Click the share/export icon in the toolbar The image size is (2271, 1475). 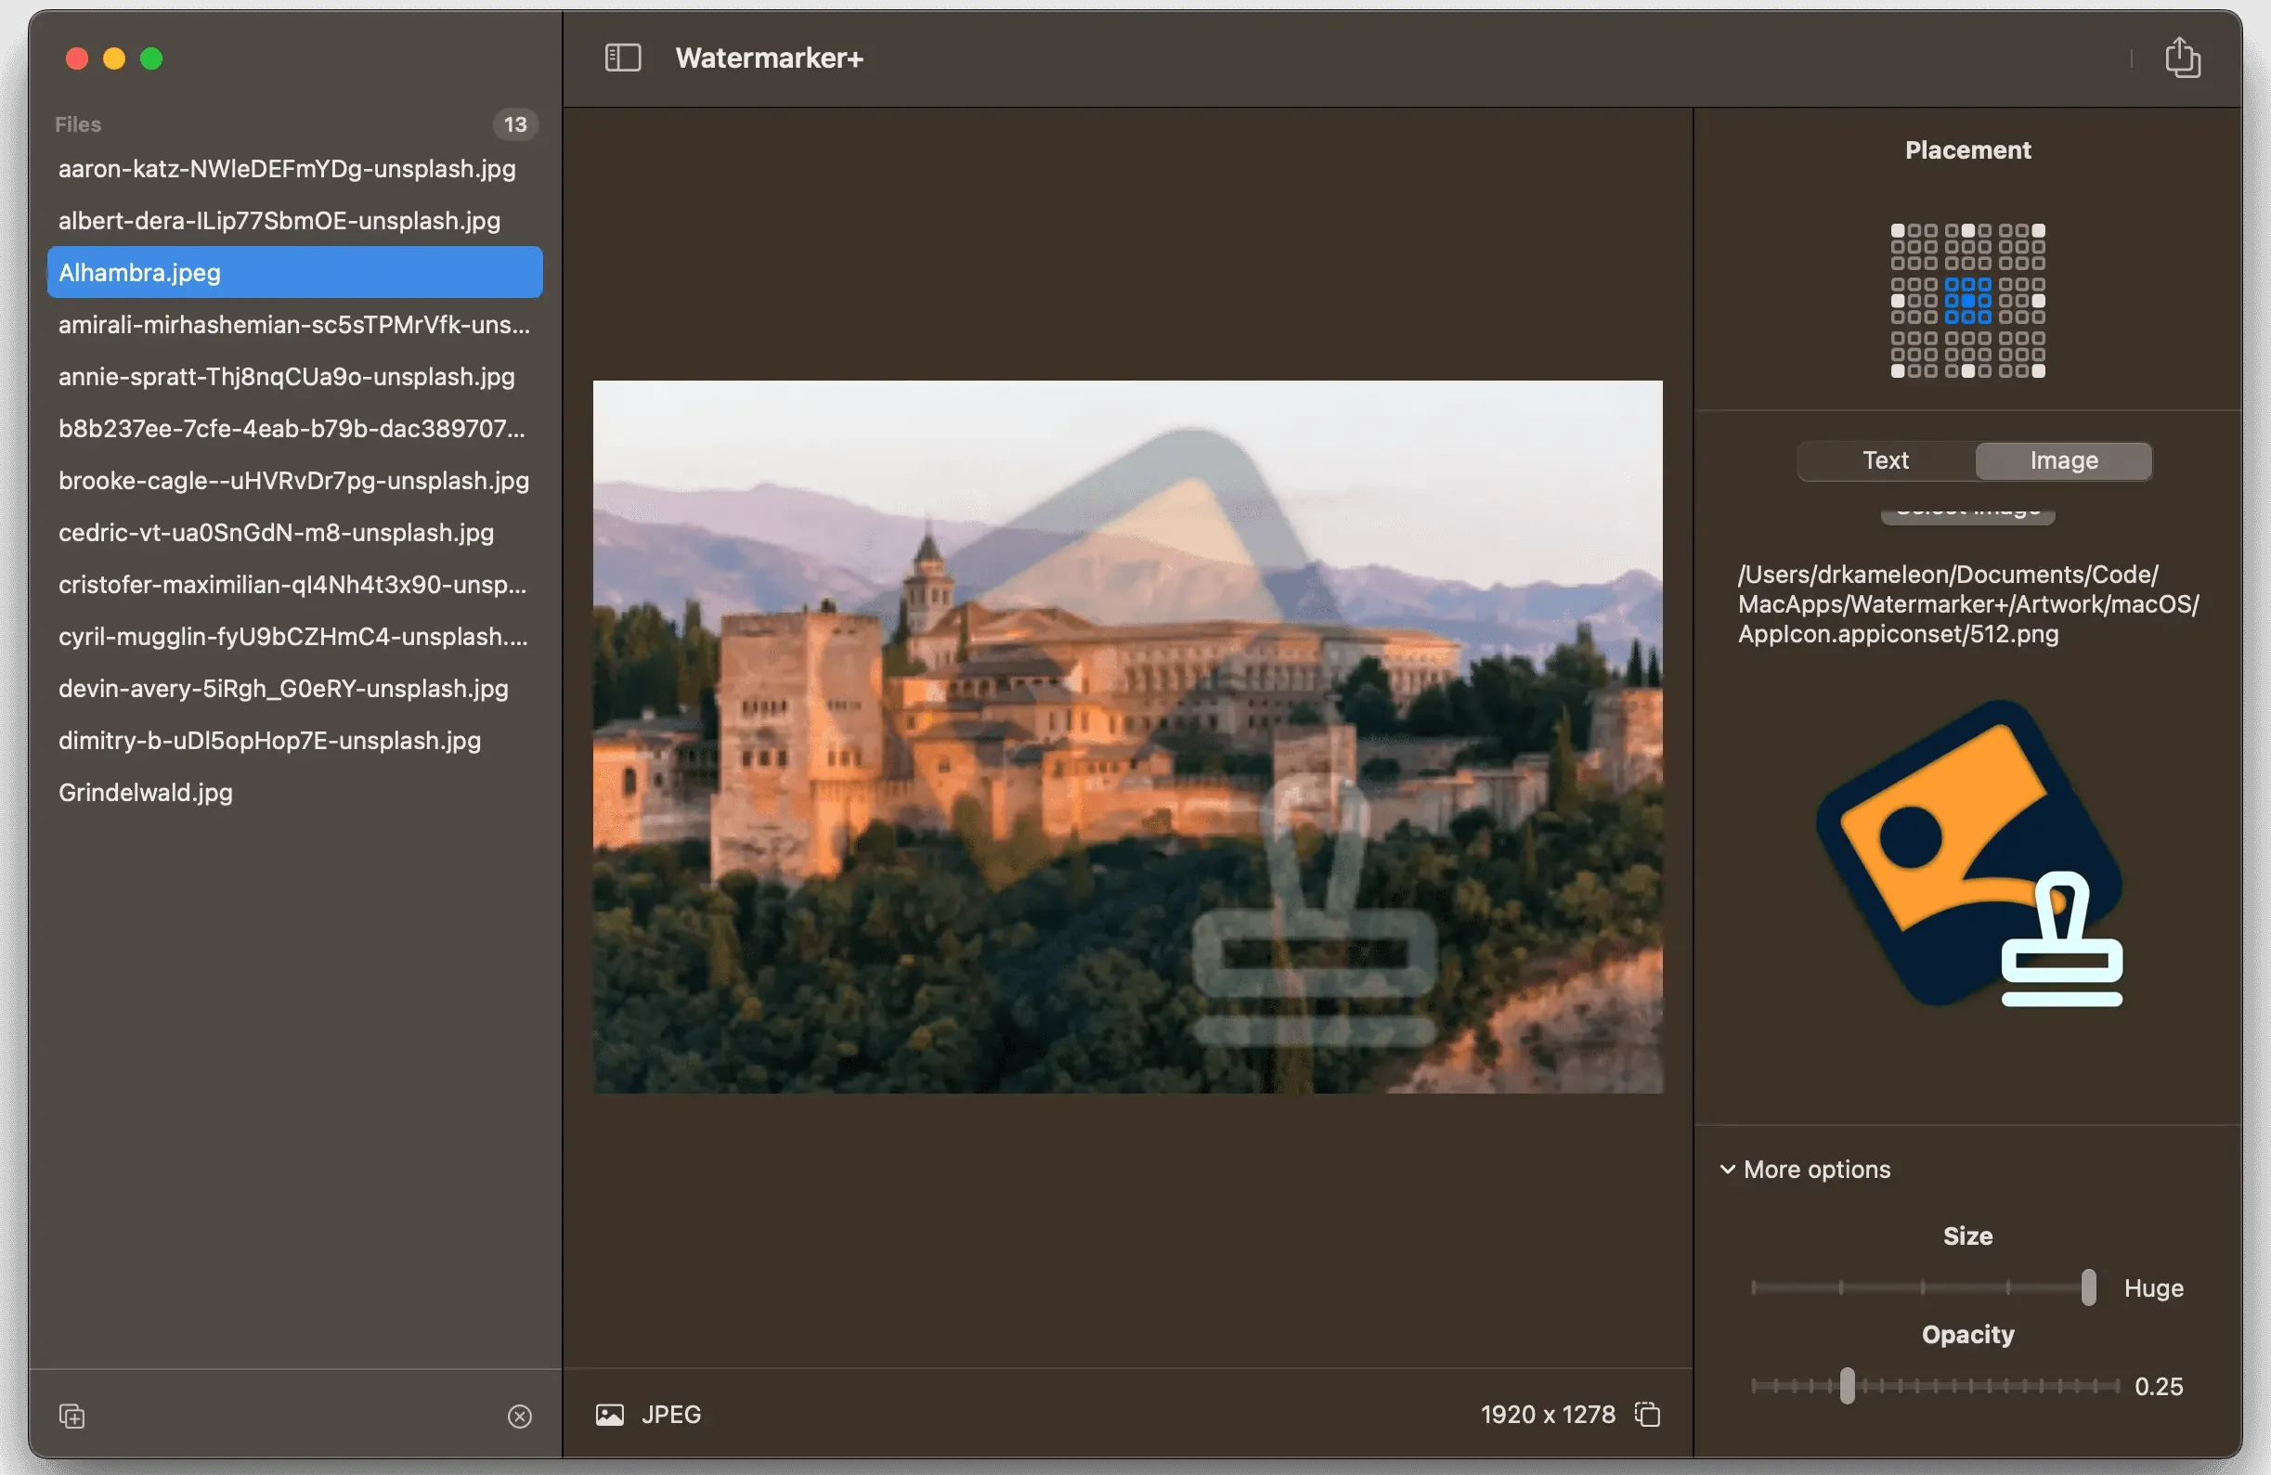(x=2181, y=58)
